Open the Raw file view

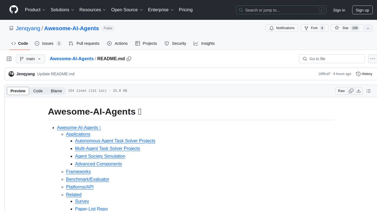(341, 91)
